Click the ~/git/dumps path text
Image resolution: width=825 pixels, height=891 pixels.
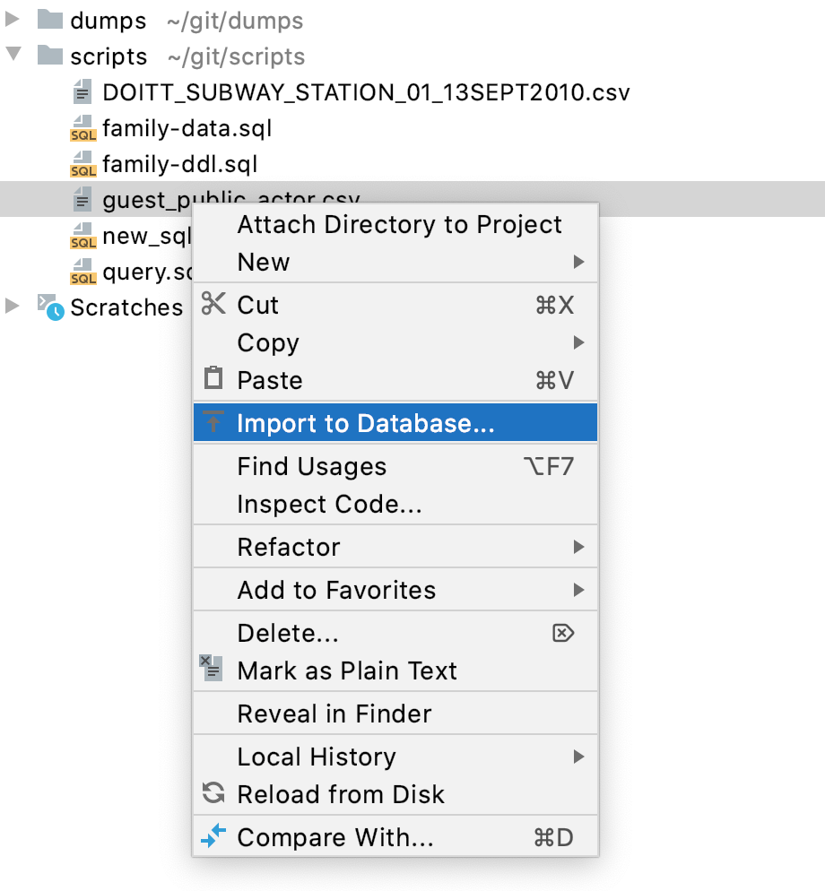coord(235,21)
